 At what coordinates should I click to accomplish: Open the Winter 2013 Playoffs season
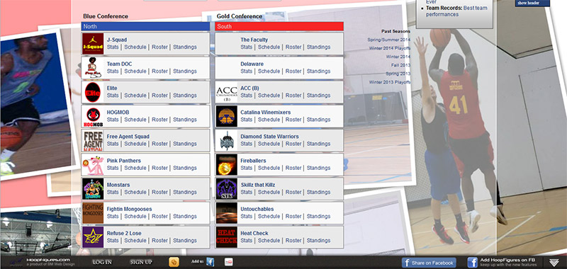[x=389, y=82]
